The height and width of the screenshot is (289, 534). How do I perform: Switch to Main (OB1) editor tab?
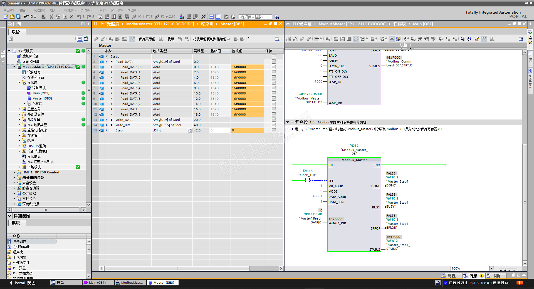click(x=97, y=283)
